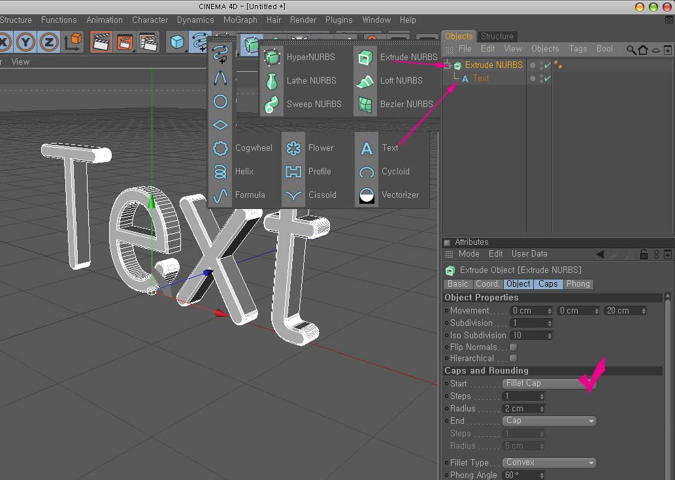The width and height of the screenshot is (675, 480).
Task: Click the Attributes panel vertical scrollbar
Action: tap(668, 386)
